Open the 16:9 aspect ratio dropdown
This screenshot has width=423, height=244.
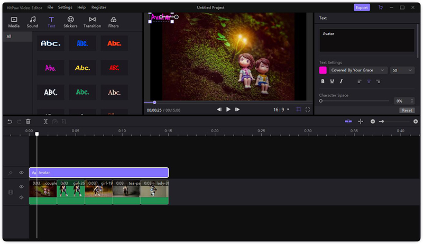[x=281, y=110]
